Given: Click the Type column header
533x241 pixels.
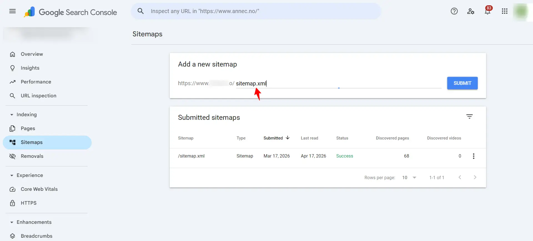Looking at the screenshot, I should pos(241,138).
